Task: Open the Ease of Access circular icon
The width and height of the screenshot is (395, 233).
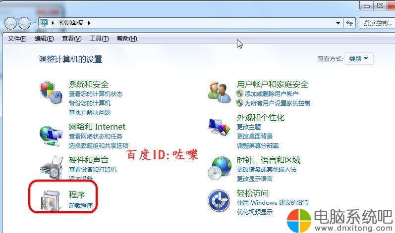Action: (219, 200)
